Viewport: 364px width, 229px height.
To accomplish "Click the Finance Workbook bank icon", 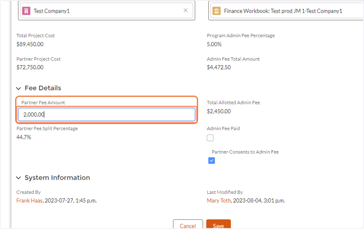I will (x=217, y=11).
